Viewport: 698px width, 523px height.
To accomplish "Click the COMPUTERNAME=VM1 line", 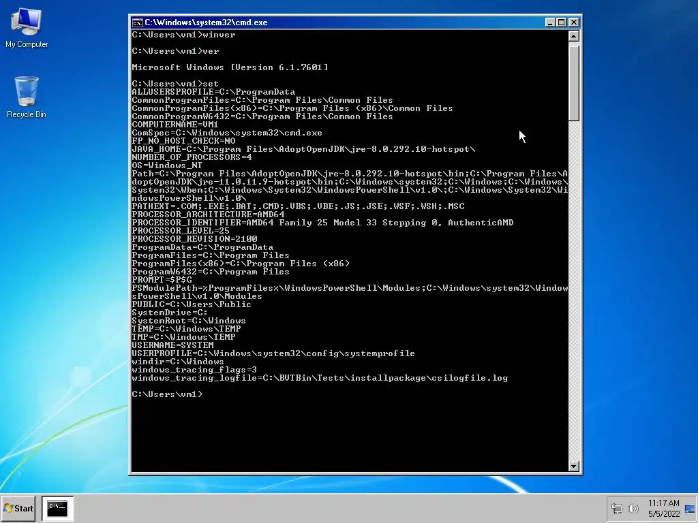I will 175,125.
